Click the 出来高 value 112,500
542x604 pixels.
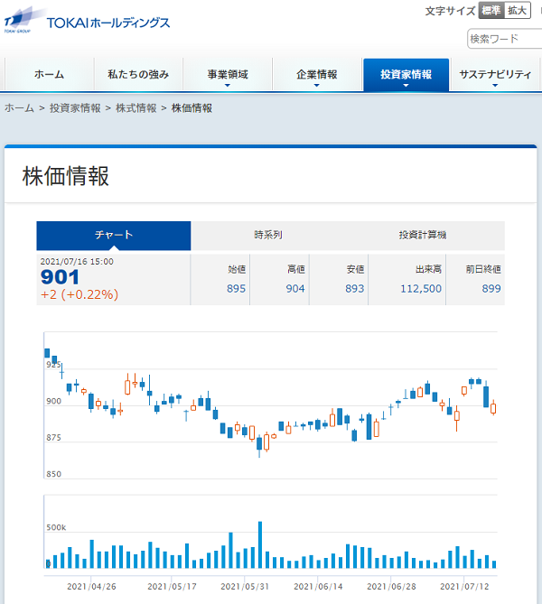[421, 289]
